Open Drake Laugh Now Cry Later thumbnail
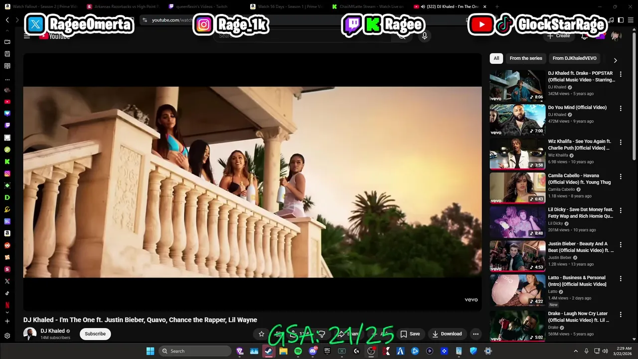This screenshot has height=359, width=638. pyautogui.click(x=517, y=326)
